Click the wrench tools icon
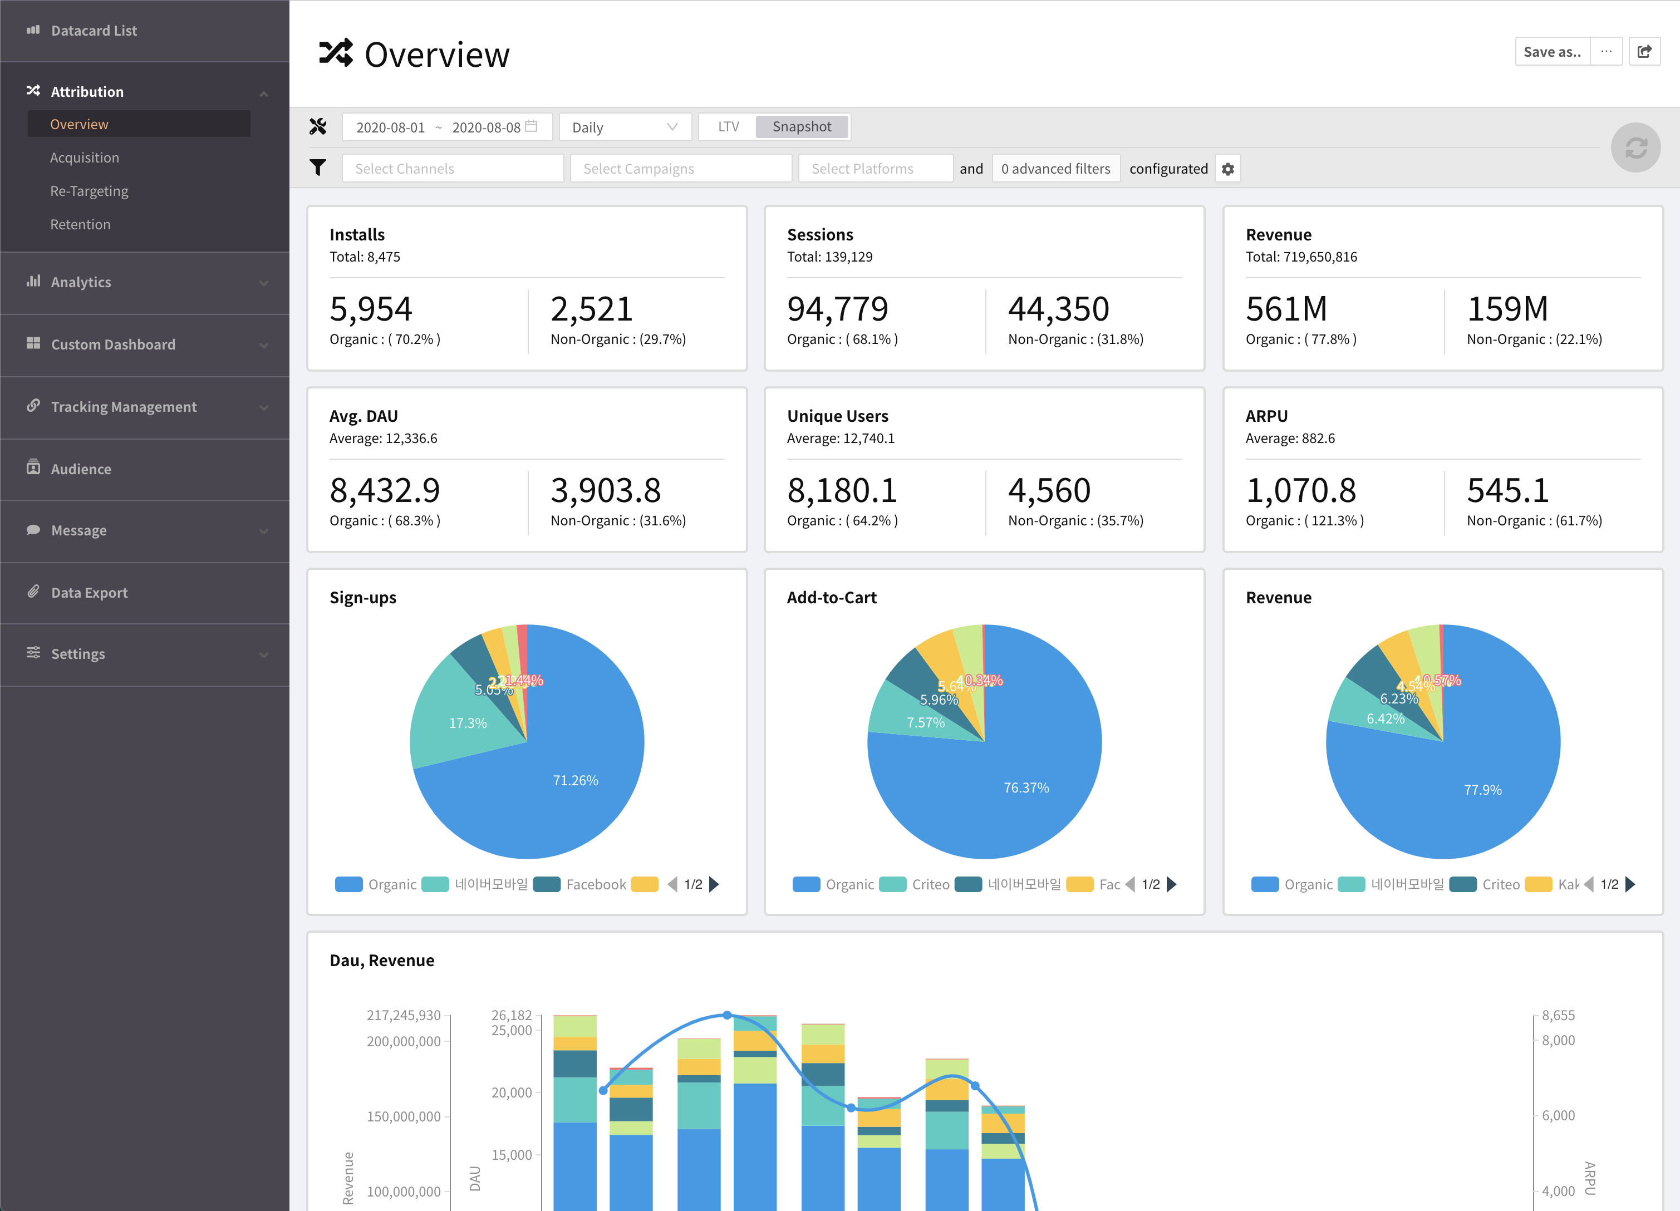Image resolution: width=1680 pixels, height=1211 pixels. [318, 127]
